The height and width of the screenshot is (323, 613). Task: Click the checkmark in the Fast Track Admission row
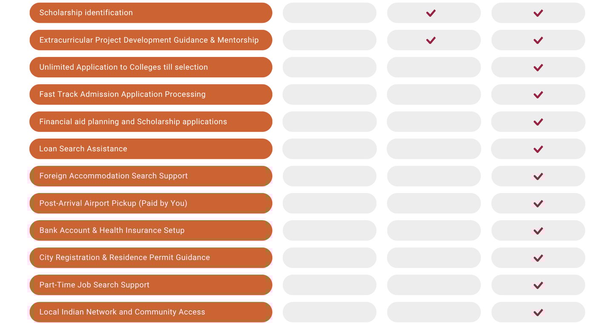tap(538, 95)
